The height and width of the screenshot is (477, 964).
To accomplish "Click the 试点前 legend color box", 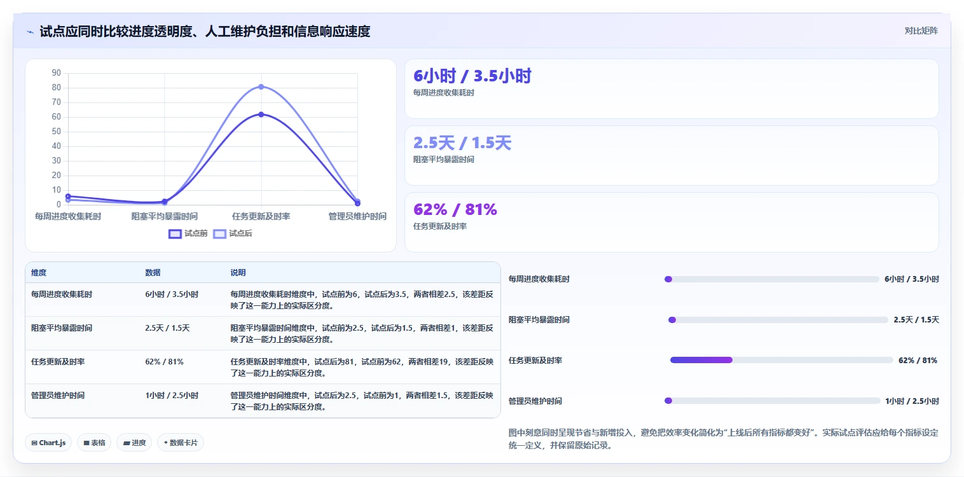I will coord(175,233).
